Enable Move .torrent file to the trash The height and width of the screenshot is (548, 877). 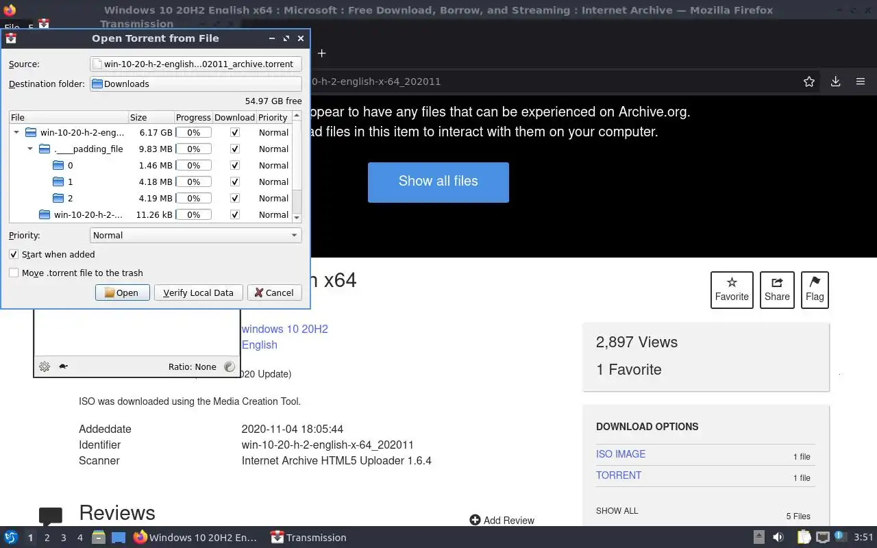click(14, 273)
